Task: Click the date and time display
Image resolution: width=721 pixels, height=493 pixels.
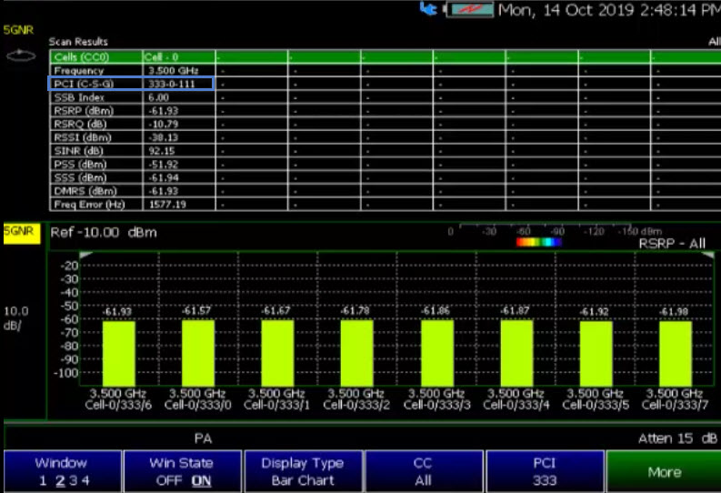Action: [x=609, y=10]
